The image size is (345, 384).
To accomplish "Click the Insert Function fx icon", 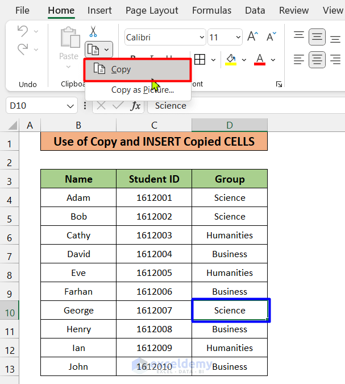I will (x=135, y=106).
